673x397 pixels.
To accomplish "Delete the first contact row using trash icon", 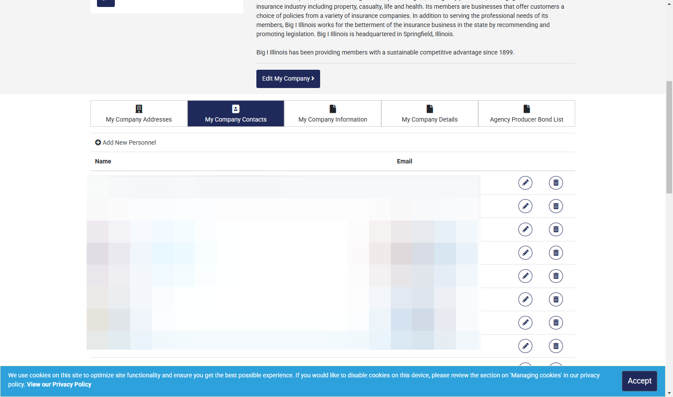I will click(x=556, y=183).
